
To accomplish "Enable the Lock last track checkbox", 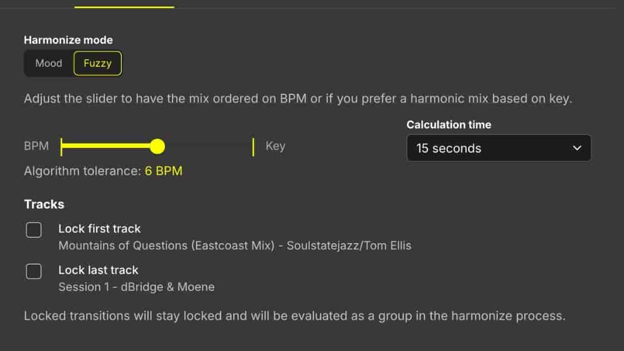I will (33, 271).
